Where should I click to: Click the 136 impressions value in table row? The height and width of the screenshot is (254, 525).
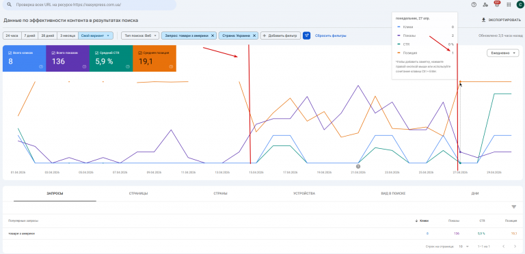457,234
